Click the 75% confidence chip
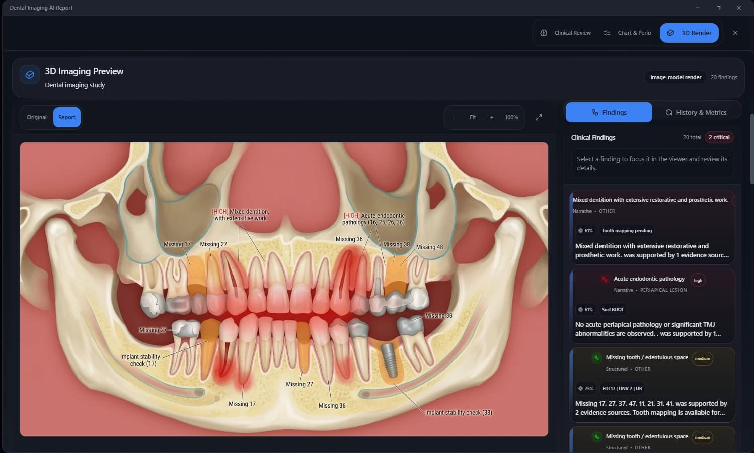 click(585, 389)
